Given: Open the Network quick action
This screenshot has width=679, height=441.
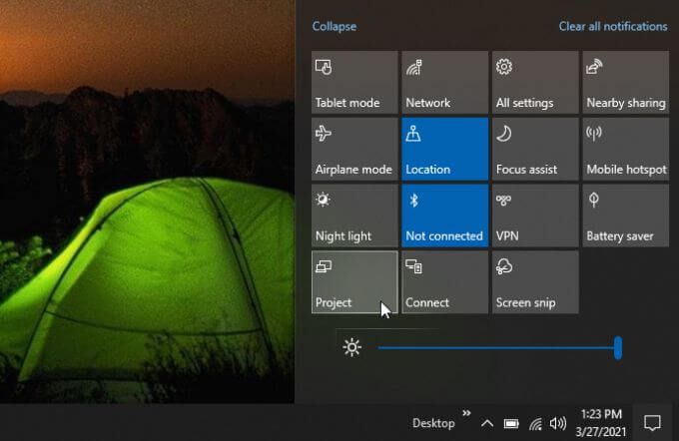Looking at the screenshot, I should click(444, 83).
